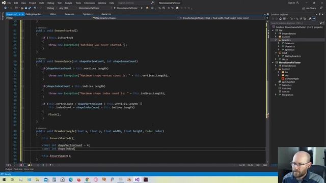The width and height of the screenshot is (326, 183).
Task: Collapse the EnsureSpace method outlining toggle
Action: pos(22,62)
